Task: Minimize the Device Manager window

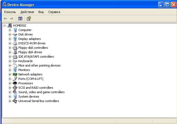Action: 161,5
